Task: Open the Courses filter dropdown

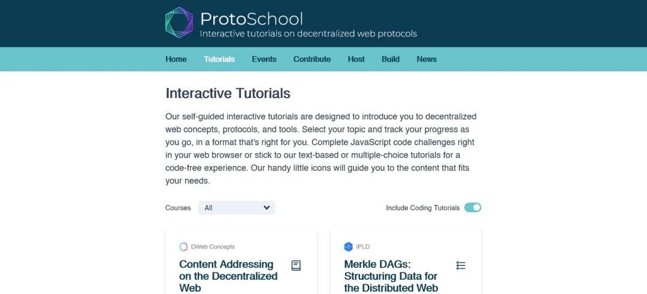Action: click(236, 208)
